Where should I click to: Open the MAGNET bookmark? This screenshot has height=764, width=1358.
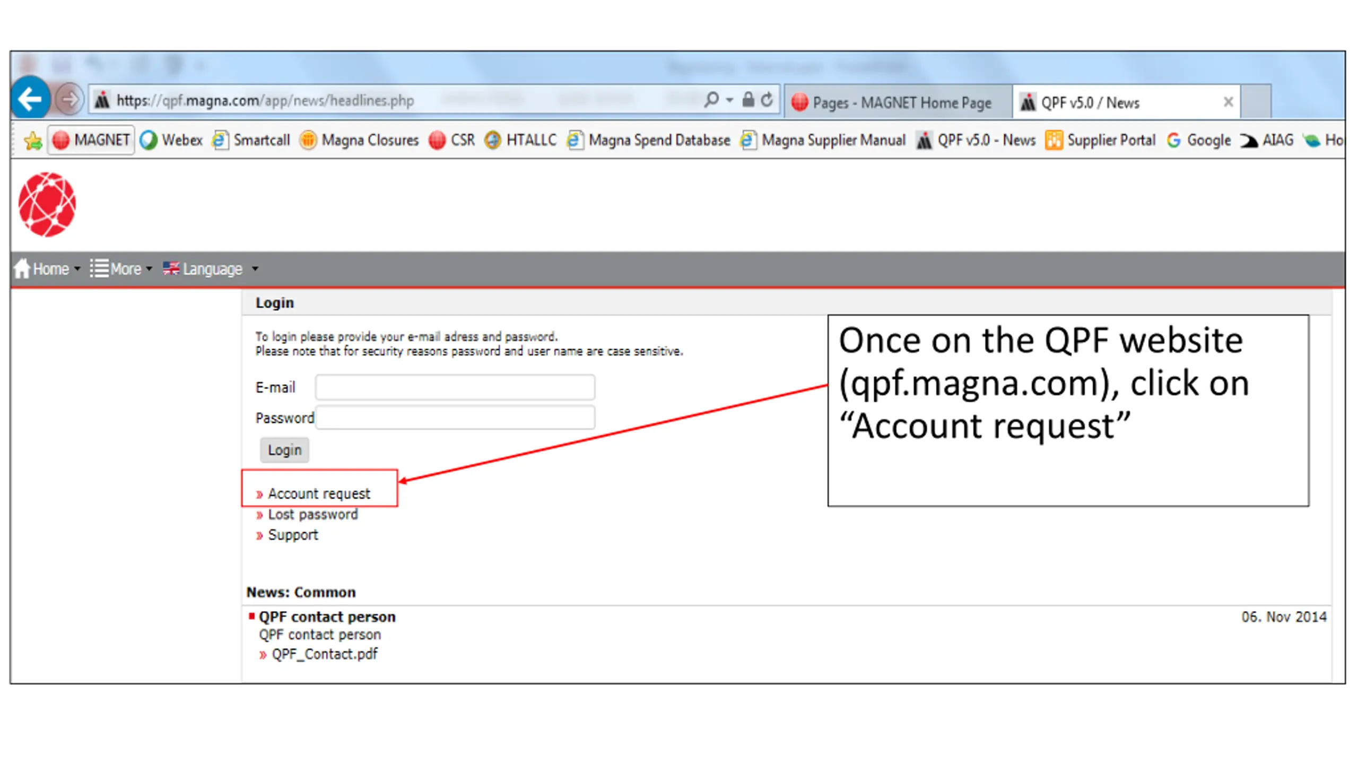click(x=91, y=140)
